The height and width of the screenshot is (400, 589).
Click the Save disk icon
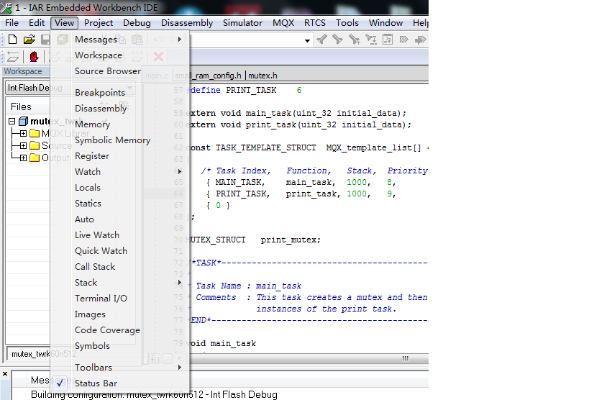[45, 40]
